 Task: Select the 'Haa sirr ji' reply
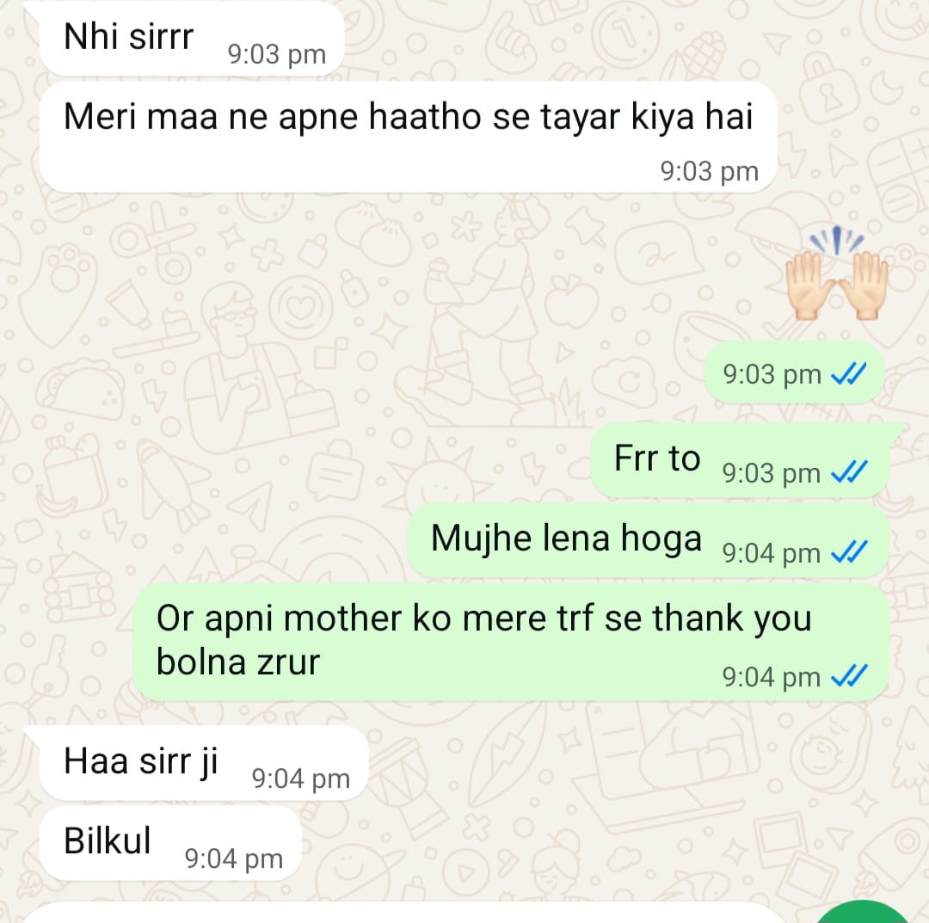(204, 763)
